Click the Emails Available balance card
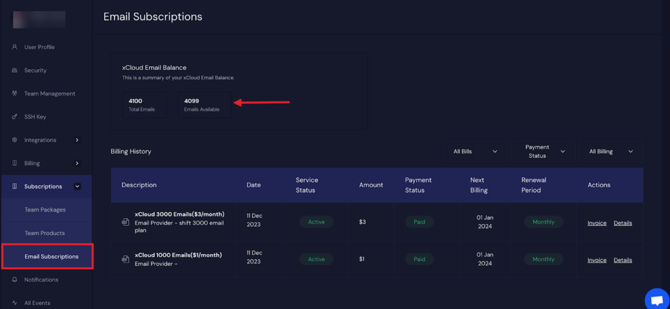Screen dimensions: 670x309 [x=204, y=105]
